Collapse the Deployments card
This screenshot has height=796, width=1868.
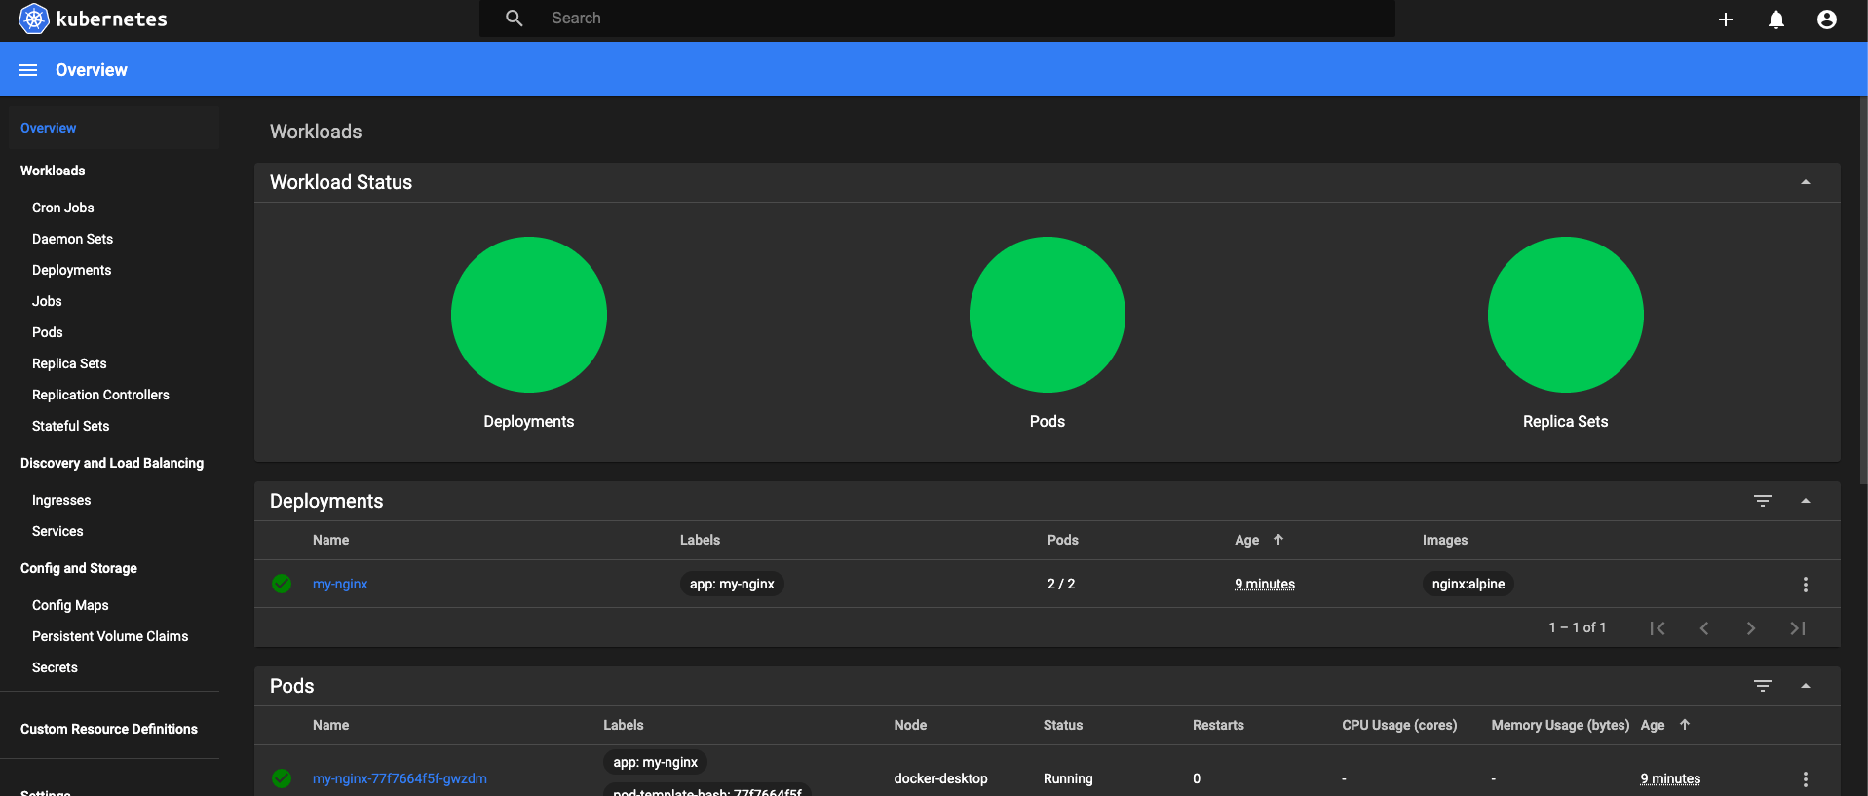(x=1806, y=501)
